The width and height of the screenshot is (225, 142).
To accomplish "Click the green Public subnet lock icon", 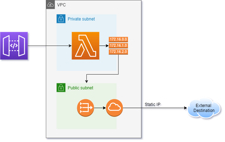I will 61,88.
